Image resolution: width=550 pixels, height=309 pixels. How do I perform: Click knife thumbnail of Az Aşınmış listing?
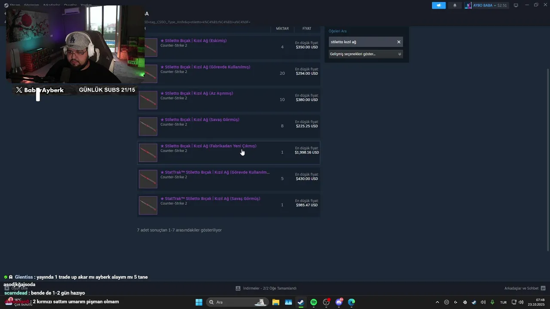[x=148, y=100]
